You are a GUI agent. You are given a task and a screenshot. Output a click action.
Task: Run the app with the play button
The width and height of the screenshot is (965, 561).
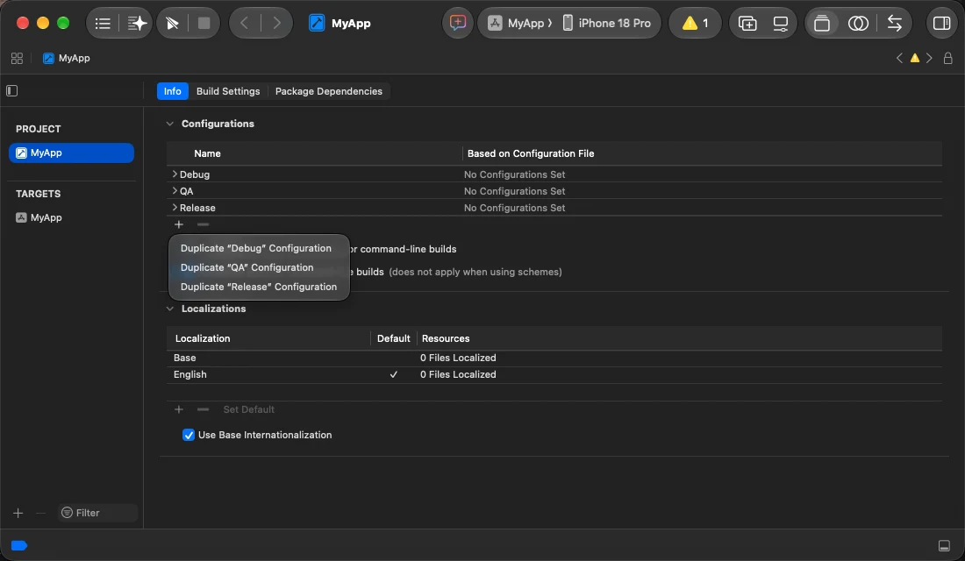[x=172, y=24]
